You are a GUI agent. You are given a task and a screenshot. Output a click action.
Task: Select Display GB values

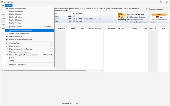point(30,20)
